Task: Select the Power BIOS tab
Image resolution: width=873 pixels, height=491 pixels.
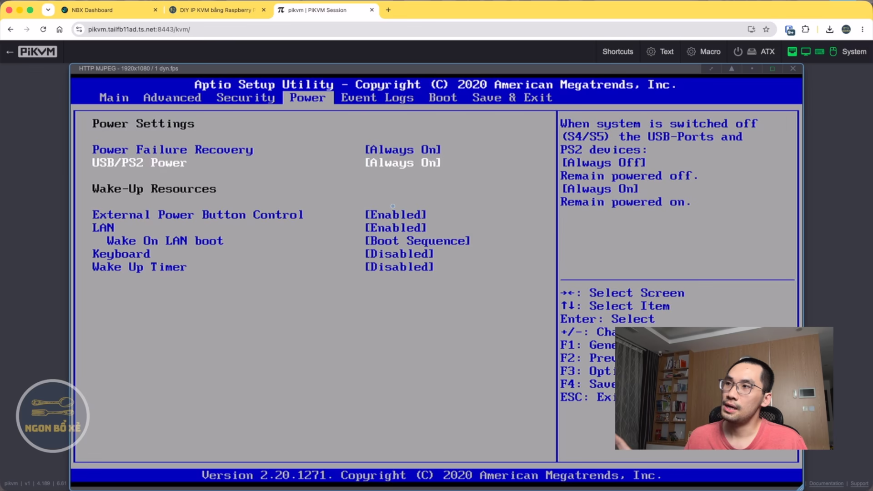Action: [x=308, y=98]
